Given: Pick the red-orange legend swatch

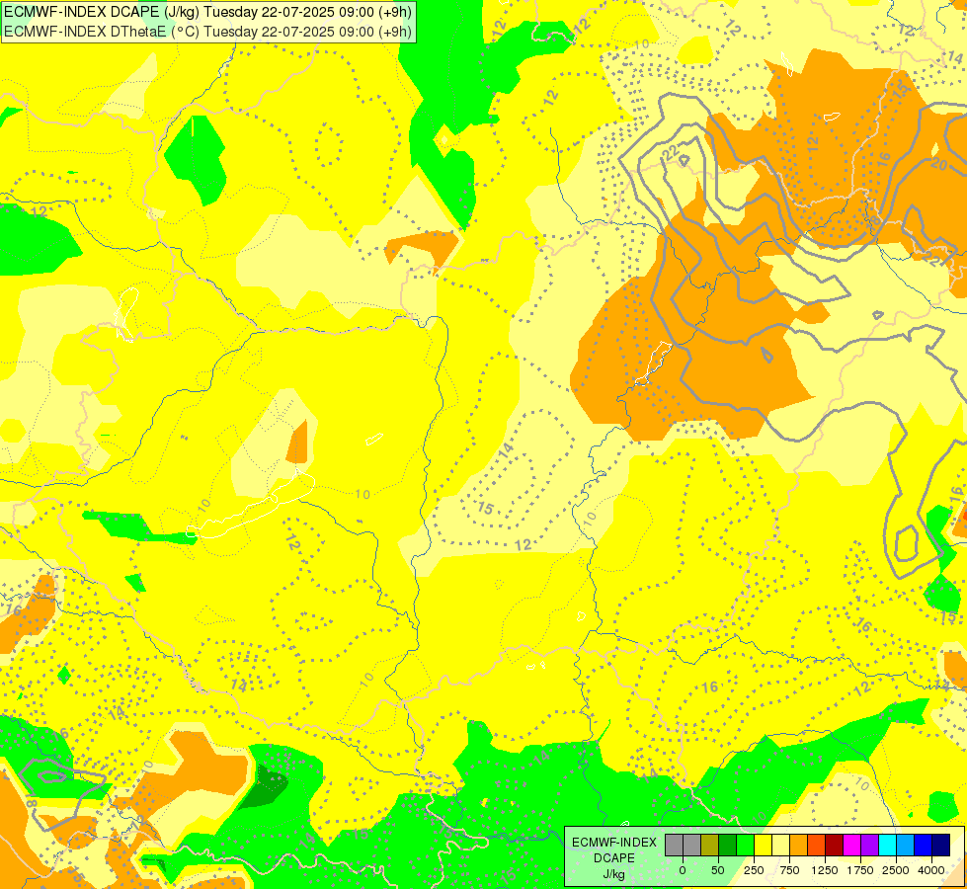Looking at the screenshot, I should click(817, 845).
